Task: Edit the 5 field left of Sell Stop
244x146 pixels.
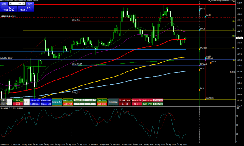Action: tap(91, 104)
